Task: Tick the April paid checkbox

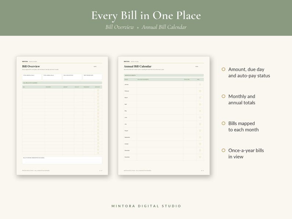Action: [x=200, y=104]
